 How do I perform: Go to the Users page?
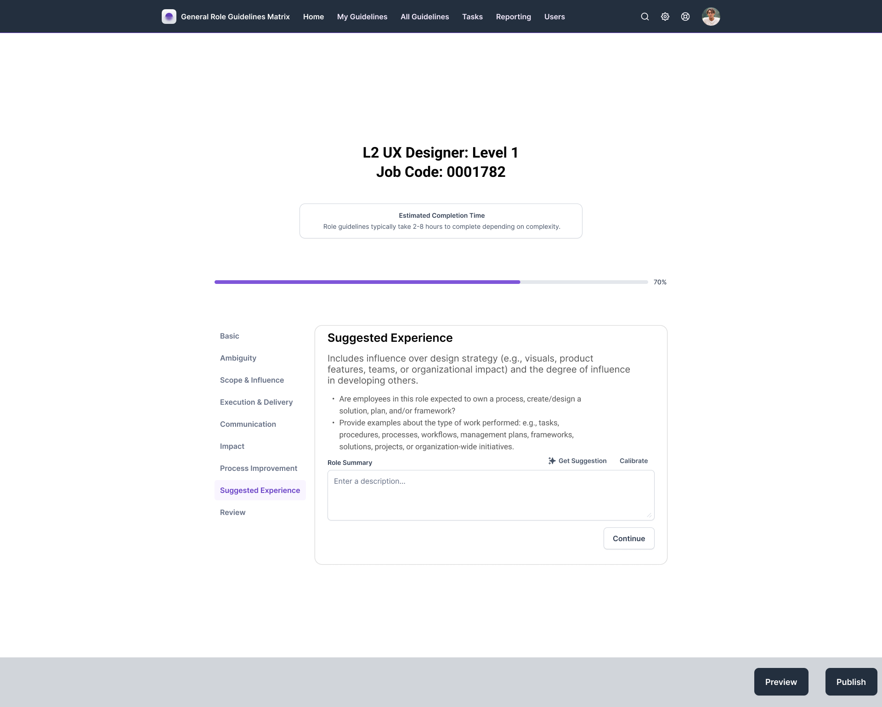click(554, 17)
